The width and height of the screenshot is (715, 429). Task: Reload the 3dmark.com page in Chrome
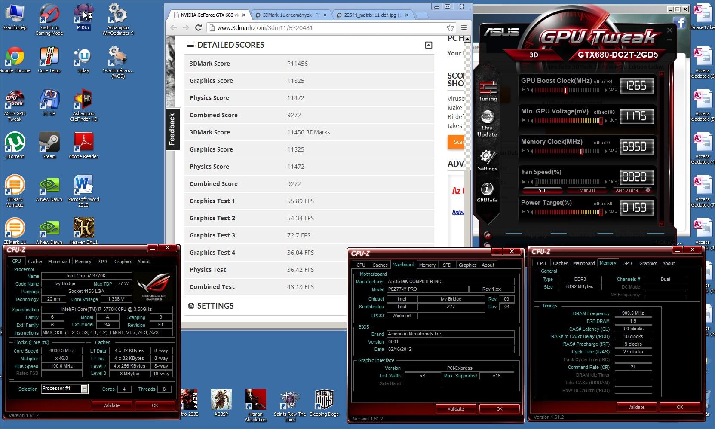click(198, 27)
